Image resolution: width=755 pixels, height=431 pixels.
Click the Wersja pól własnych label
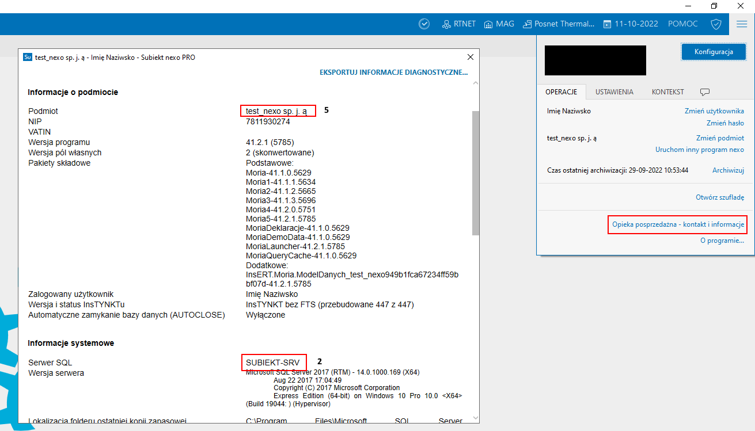[x=65, y=152]
